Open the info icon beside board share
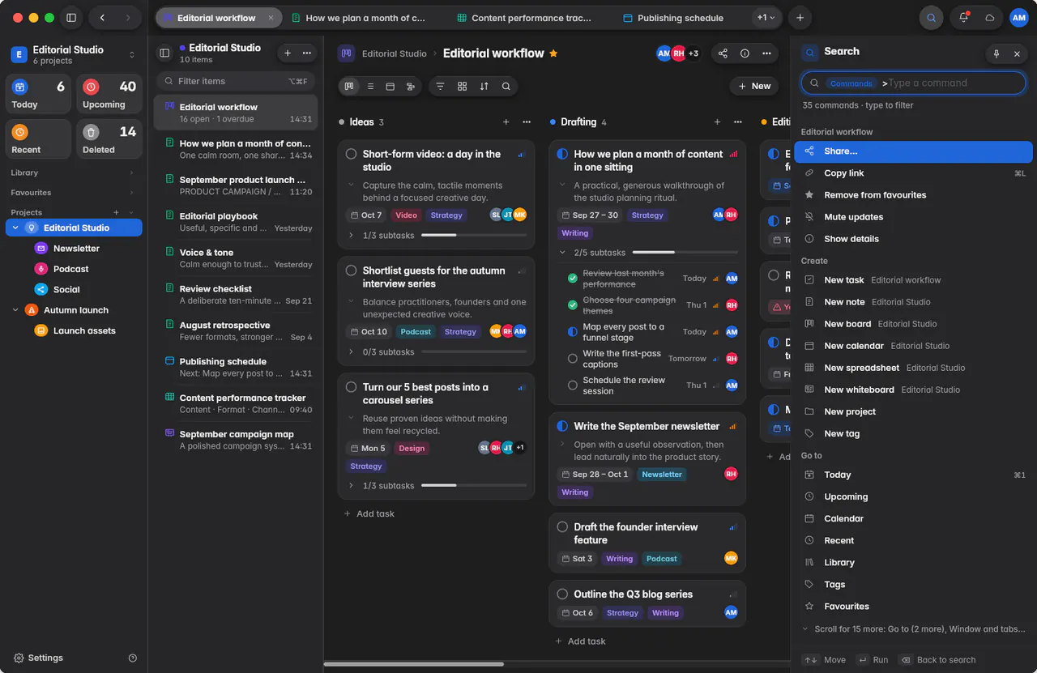This screenshot has height=673, width=1037. pos(745,53)
